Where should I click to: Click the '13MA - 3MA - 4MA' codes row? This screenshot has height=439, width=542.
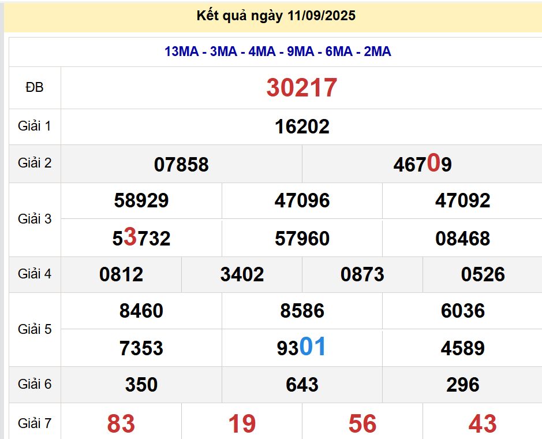click(x=278, y=52)
